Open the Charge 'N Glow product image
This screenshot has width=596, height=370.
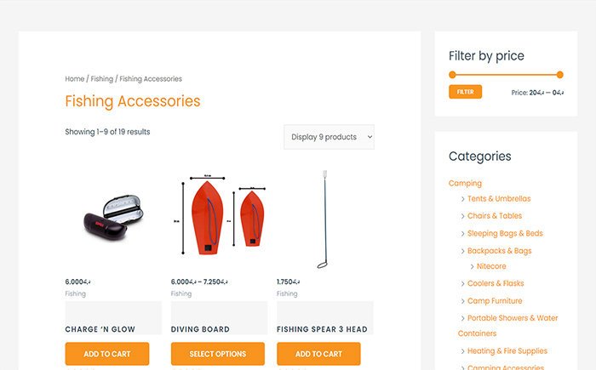coord(113,219)
